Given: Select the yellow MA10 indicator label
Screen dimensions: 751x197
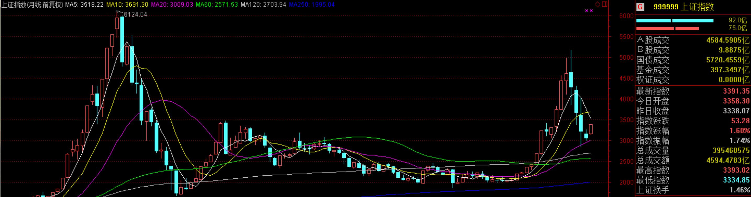Looking at the screenshot, I should pos(127,5).
